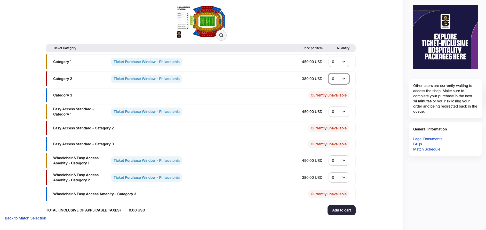The height and width of the screenshot is (230, 486).
Task: Click the Add to cart button
Action: (x=341, y=210)
